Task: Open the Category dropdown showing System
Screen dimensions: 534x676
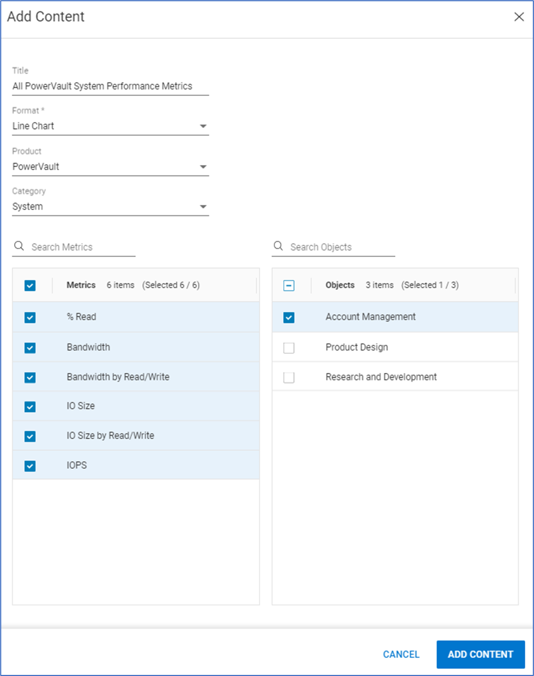Action: click(109, 206)
